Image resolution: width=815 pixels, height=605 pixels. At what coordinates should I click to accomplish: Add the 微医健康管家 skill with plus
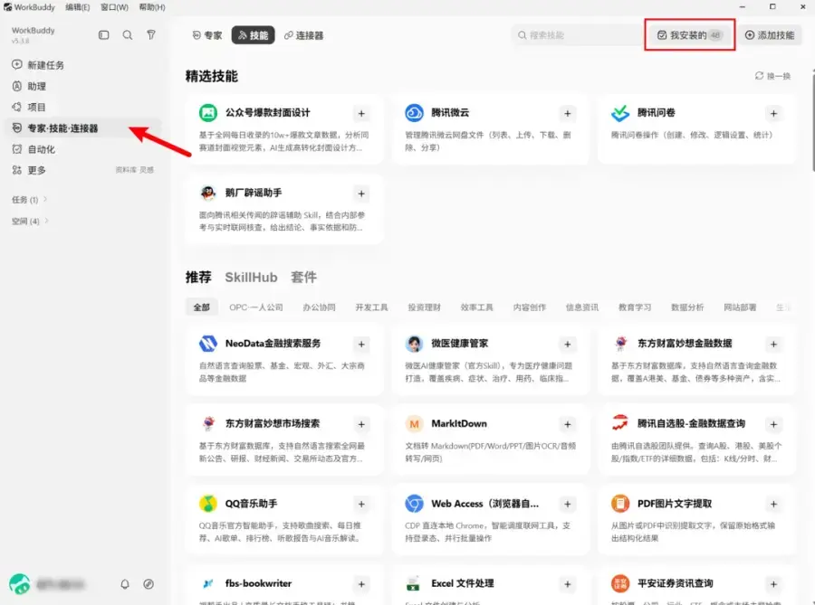click(x=568, y=344)
